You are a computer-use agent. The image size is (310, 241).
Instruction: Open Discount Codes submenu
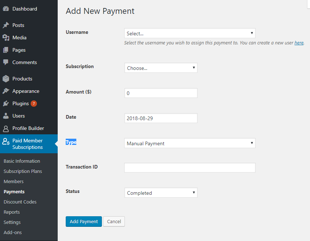20,202
